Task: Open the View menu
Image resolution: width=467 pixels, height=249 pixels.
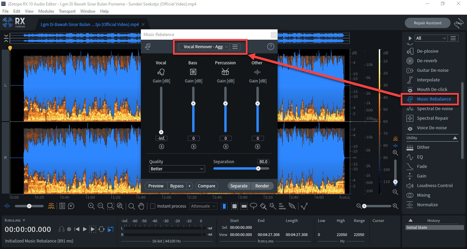Action: point(29,11)
